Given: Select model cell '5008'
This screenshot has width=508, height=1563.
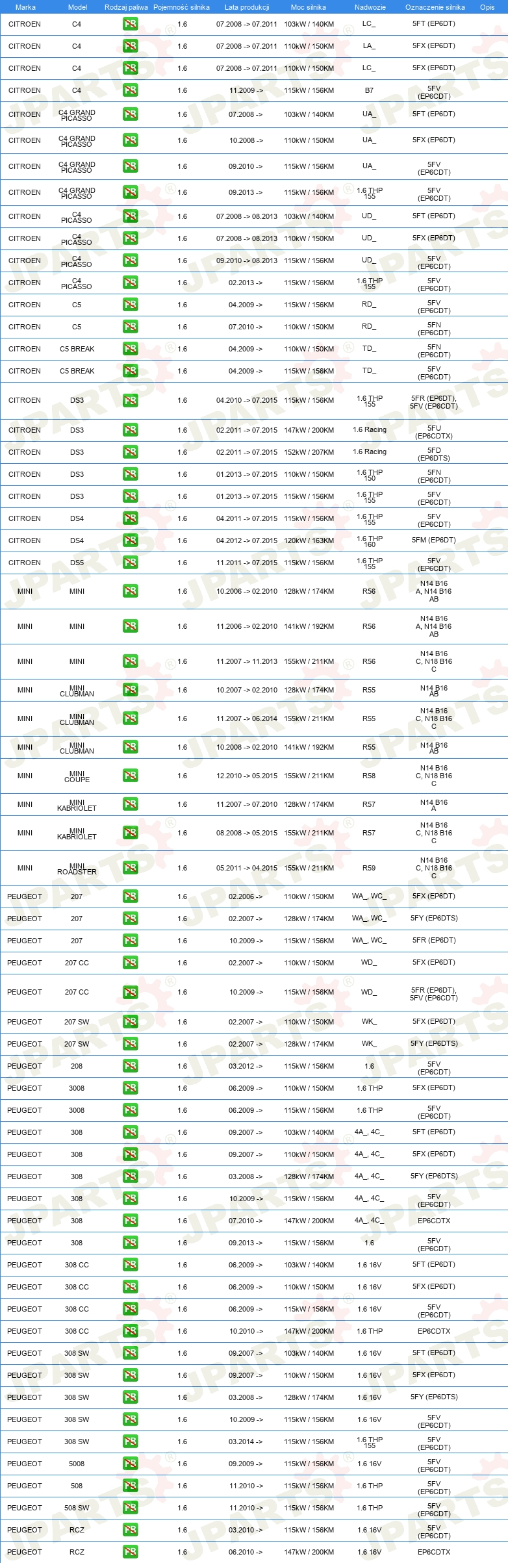Looking at the screenshot, I should (x=77, y=1464).
